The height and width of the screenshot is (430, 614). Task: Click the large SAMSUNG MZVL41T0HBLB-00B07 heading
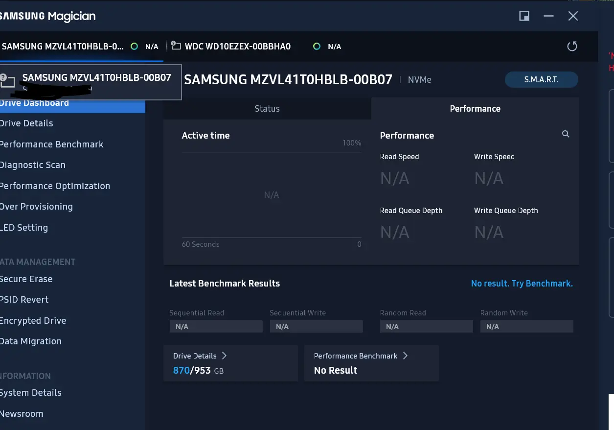click(x=288, y=80)
